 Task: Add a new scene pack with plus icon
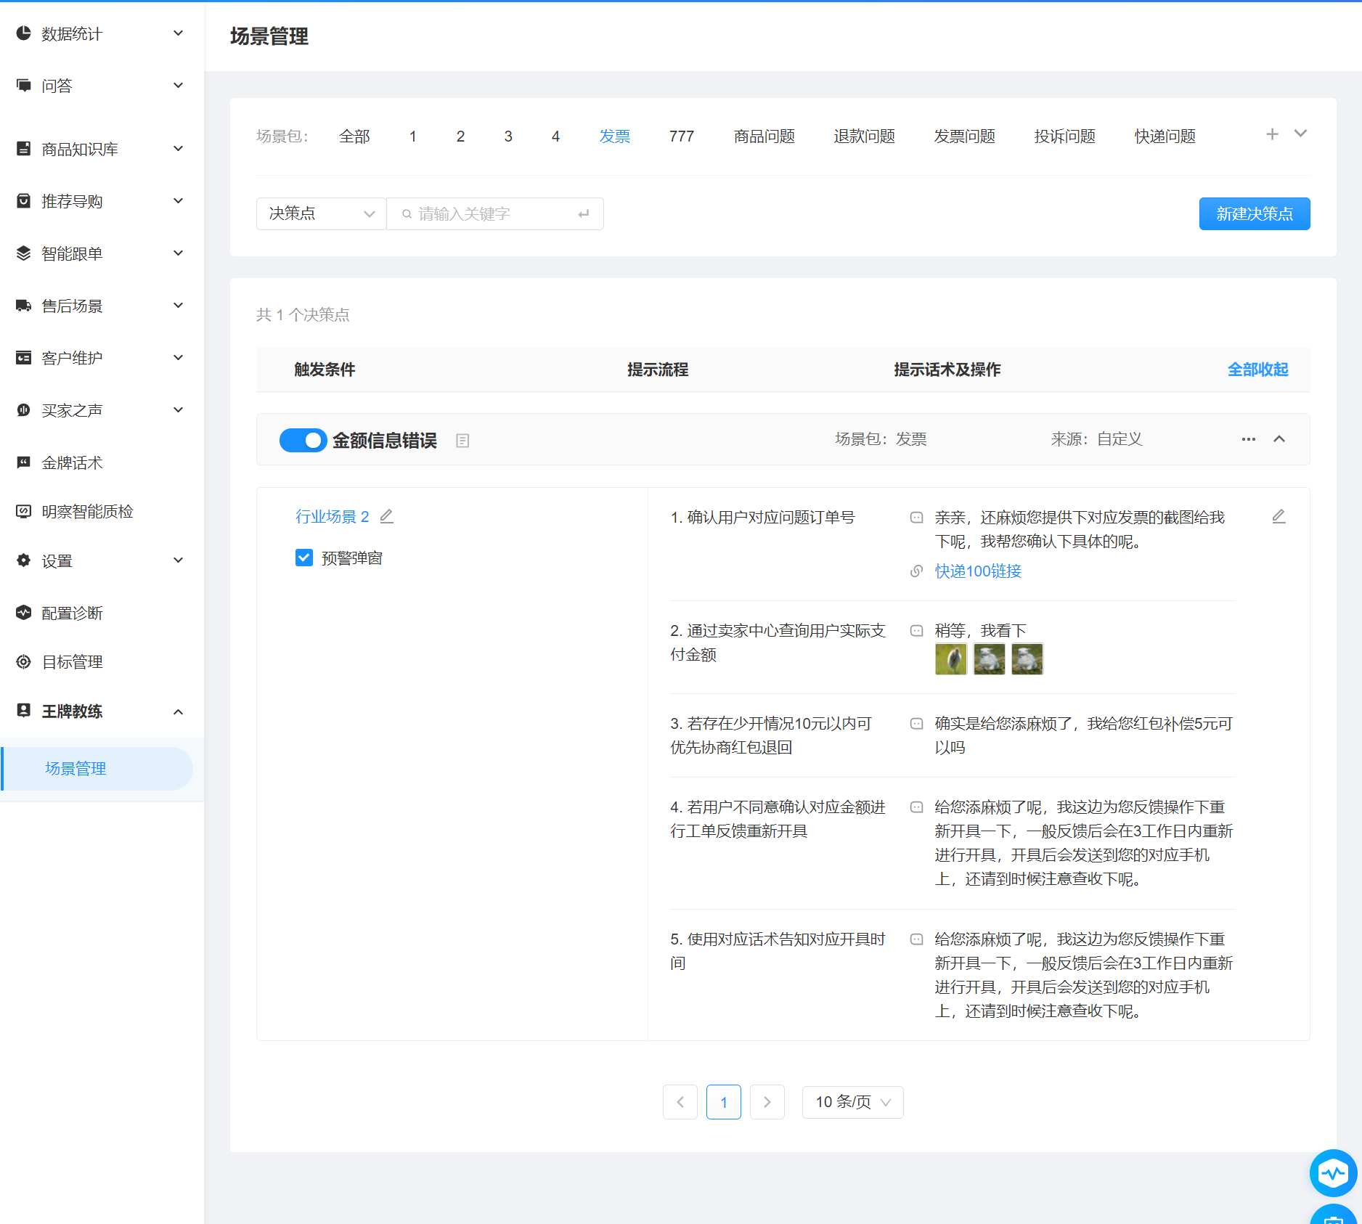tap(1272, 134)
